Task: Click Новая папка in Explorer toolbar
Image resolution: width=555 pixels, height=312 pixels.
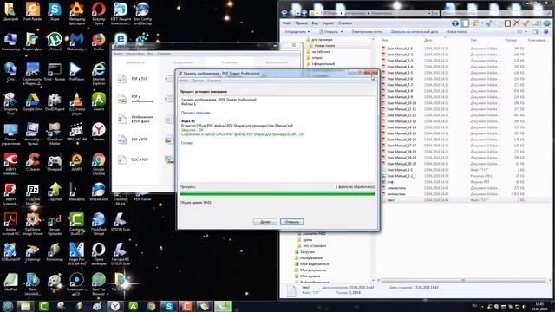Action: (456, 32)
